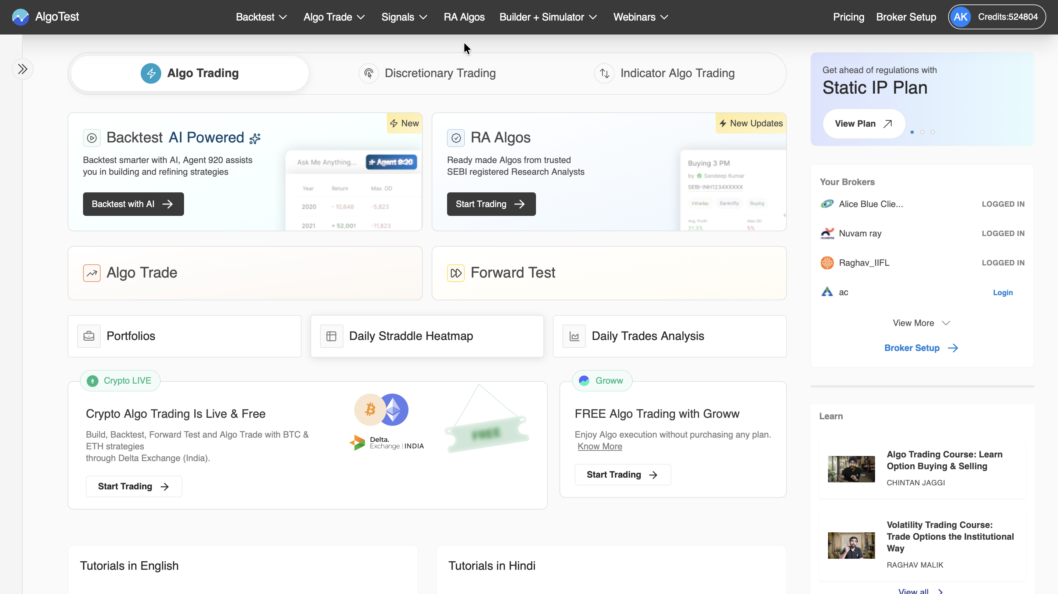Click the Forward Test fast-forward icon

click(x=456, y=273)
